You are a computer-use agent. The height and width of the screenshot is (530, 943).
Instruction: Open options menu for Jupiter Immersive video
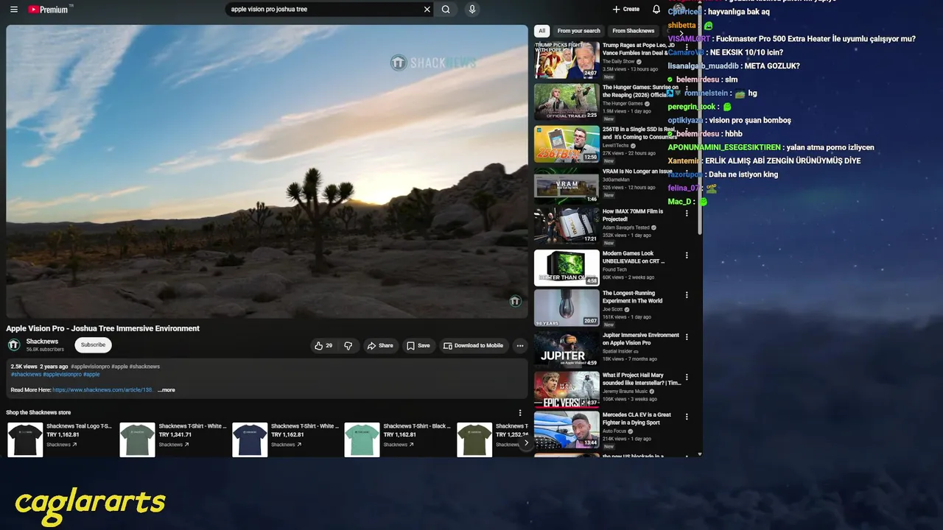pos(687,337)
